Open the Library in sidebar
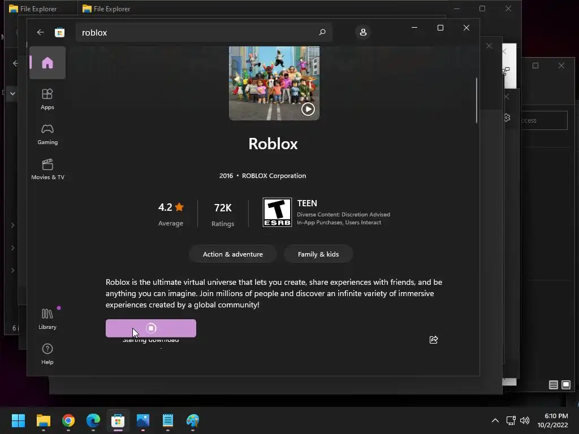 (x=47, y=319)
